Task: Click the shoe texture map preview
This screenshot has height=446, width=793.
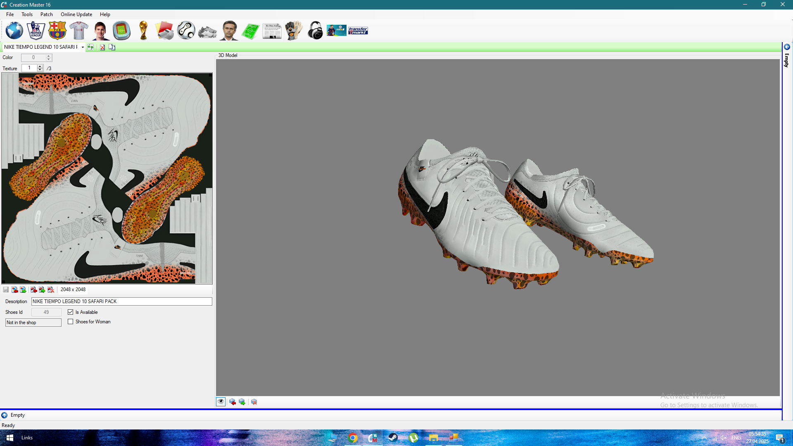Action: (x=107, y=178)
